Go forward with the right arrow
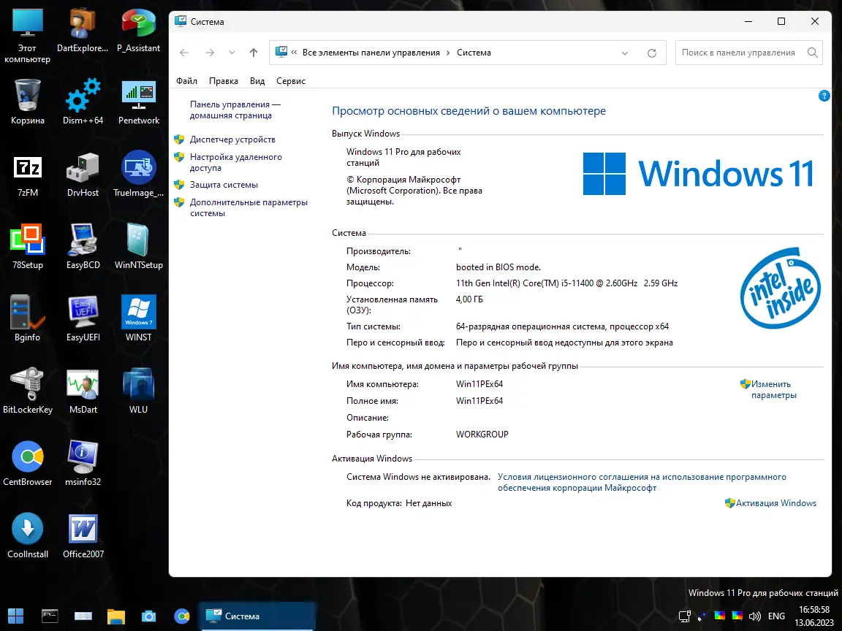 [210, 53]
